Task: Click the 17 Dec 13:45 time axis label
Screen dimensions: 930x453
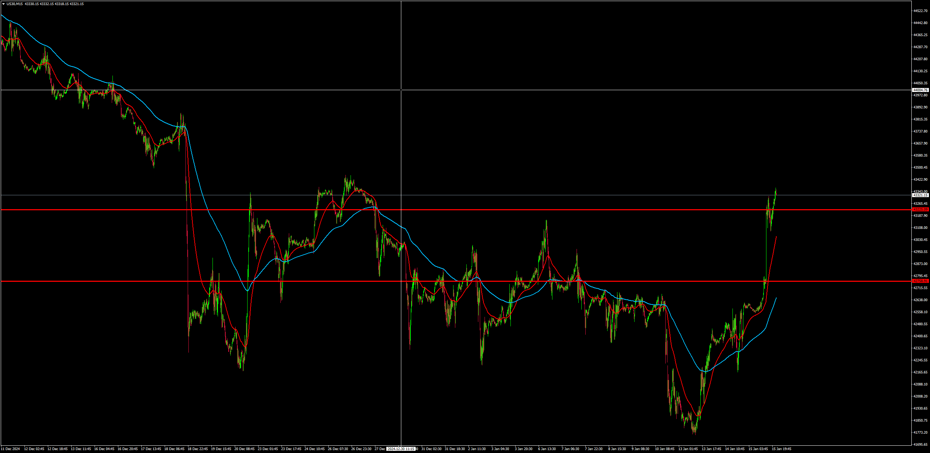Action: coord(151,449)
